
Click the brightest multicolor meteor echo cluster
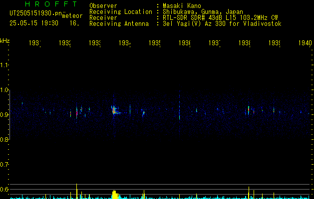pos(114,110)
